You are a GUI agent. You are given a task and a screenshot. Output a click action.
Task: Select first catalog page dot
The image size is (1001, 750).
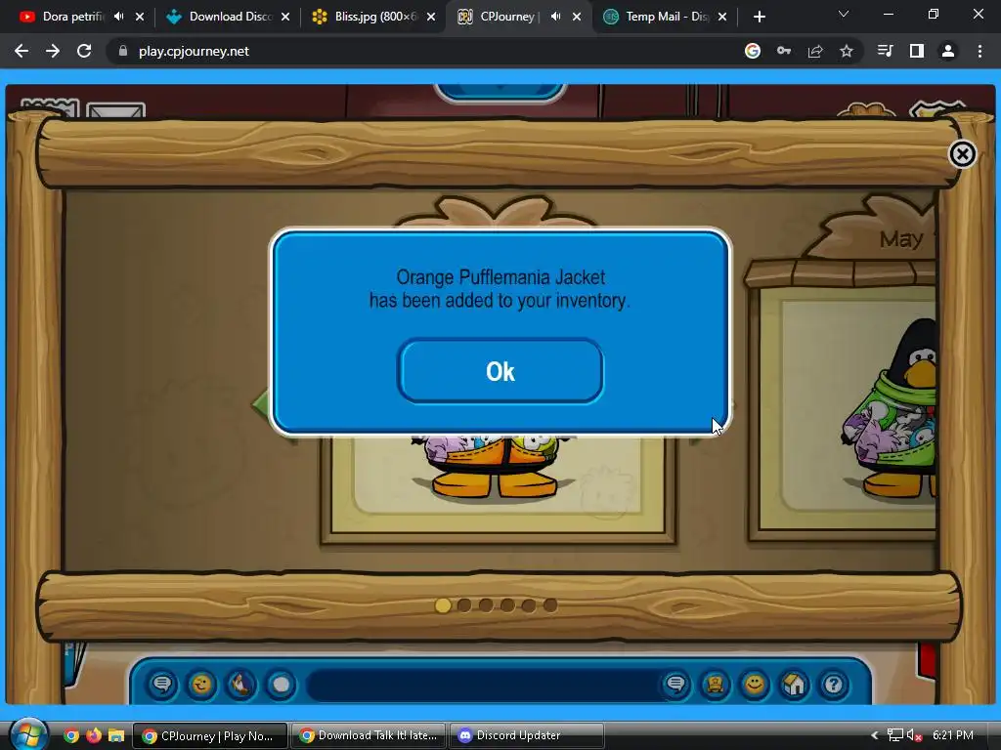click(x=443, y=605)
